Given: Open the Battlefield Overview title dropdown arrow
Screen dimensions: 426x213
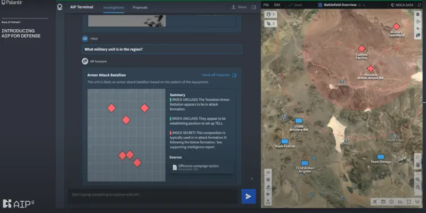Looking at the screenshot, I should click(x=364, y=5).
